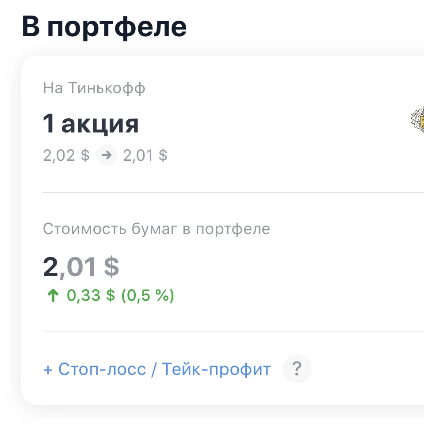Click the current price 2,01 $ beside arrow
The image size is (424, 442).
pyautogui.click(x=145, y=155)
